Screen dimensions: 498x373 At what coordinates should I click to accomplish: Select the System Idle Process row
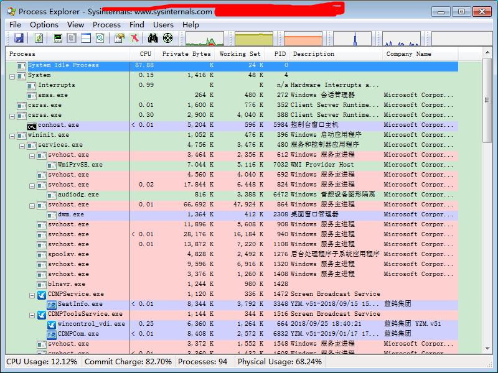pyautogui.click(x=232, y=65)
